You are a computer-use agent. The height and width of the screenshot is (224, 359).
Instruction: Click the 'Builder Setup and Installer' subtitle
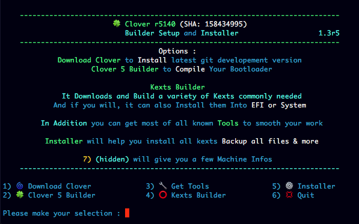coord(182,33)
